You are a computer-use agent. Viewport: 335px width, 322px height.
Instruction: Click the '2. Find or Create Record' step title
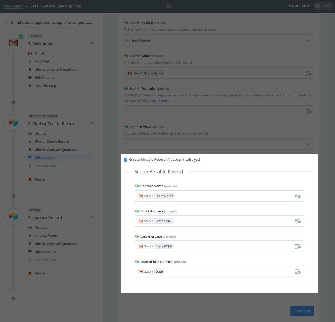(52, 124)
